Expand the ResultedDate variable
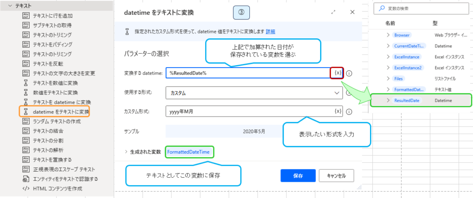This screenshot has width=473, height=198. click(x=388, y=100)
